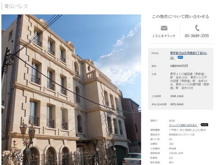Click the building exterior photo

71,89
